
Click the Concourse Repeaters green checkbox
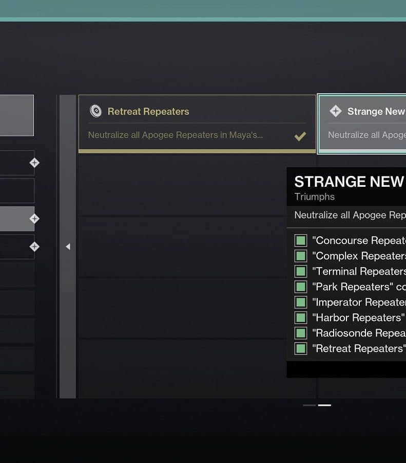tap(301, 240)
